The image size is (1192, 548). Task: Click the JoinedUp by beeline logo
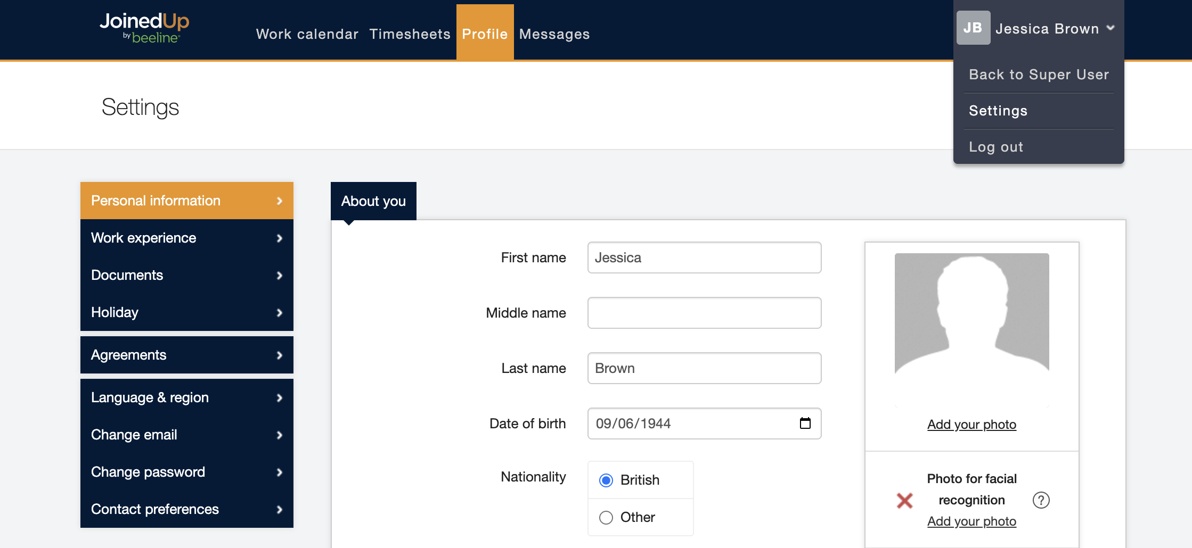coord(144,28)
